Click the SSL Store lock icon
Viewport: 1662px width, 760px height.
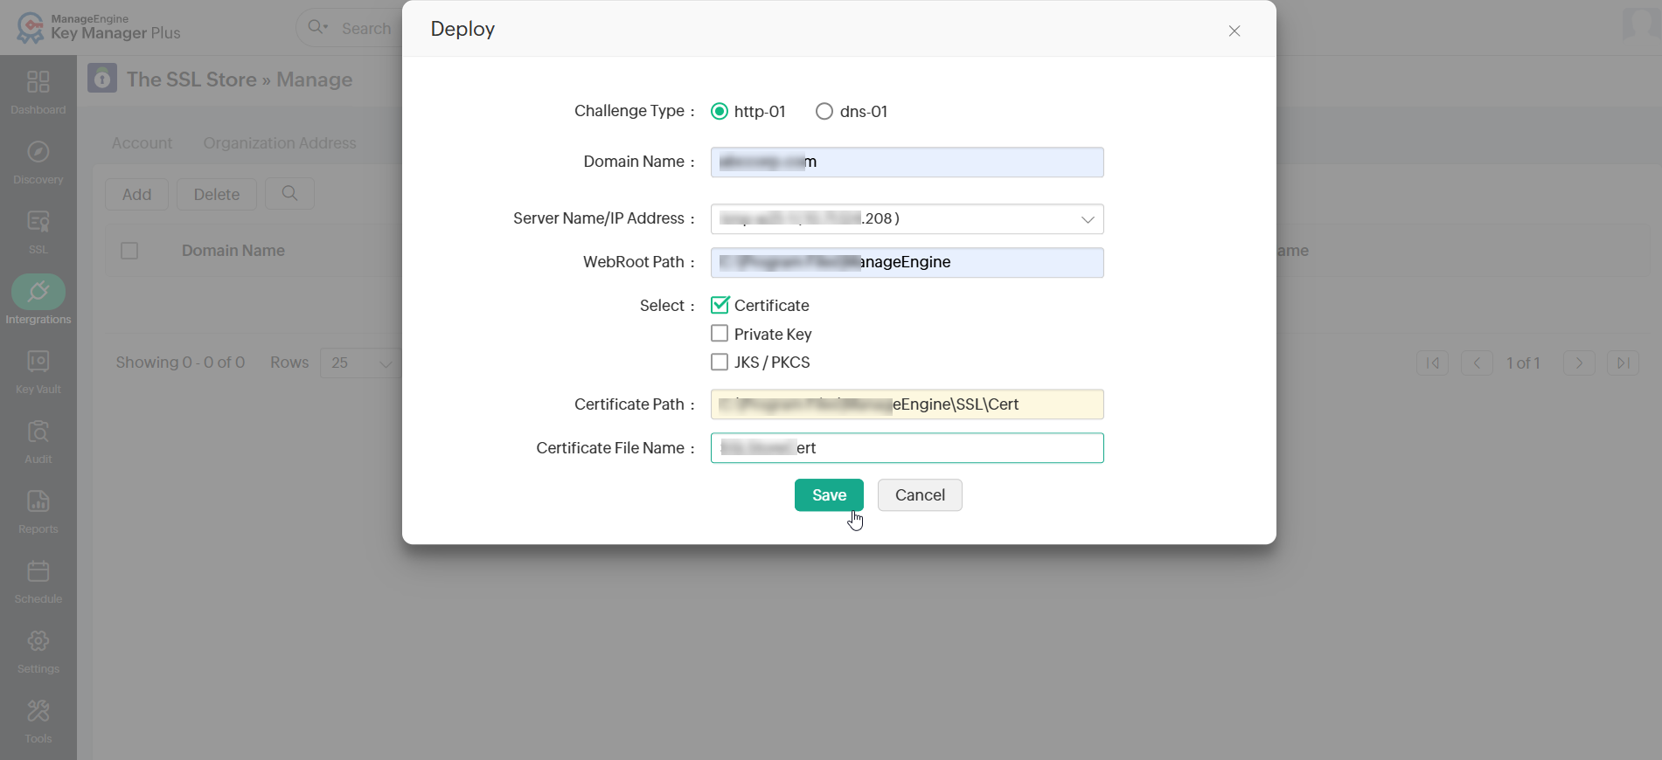coord(102,79)
